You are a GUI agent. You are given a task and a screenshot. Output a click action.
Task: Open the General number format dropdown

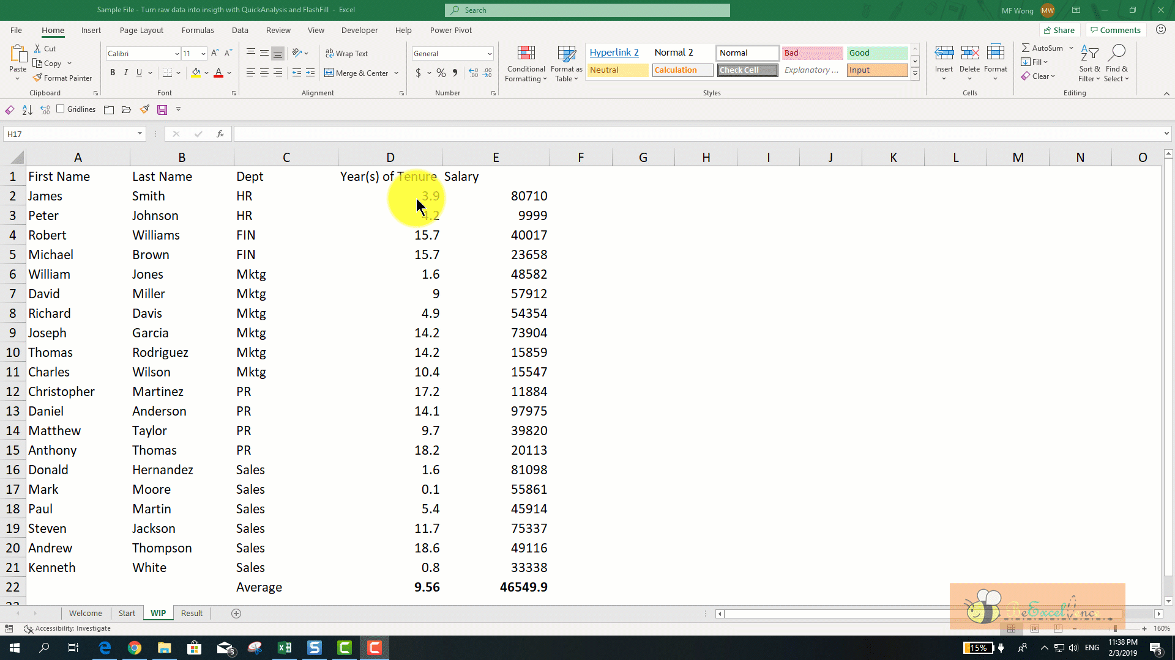pyautogui.click(x=490, y=54)
